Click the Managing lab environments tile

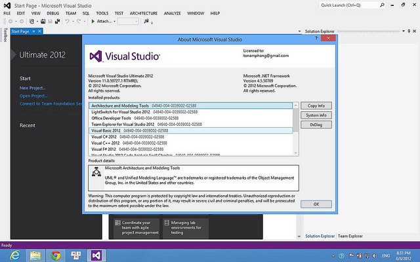click(x=186, y=228)
